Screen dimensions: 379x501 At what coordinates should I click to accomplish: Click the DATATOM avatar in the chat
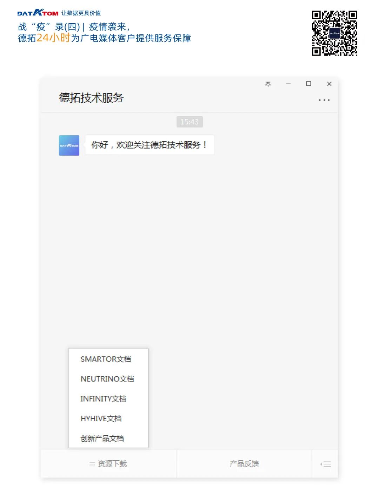(69, 145)
